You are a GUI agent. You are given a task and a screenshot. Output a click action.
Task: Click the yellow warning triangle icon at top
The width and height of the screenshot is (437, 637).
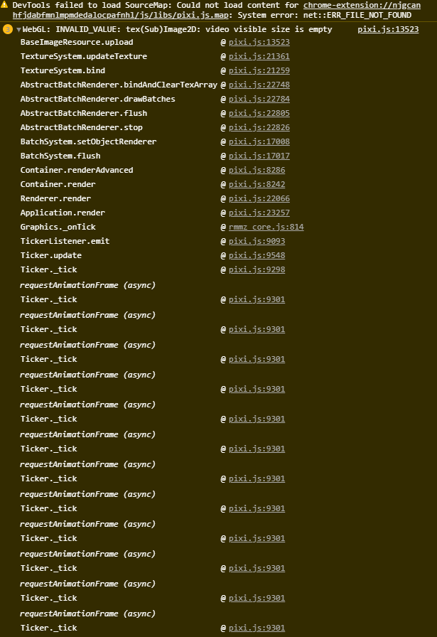point(6,5)
